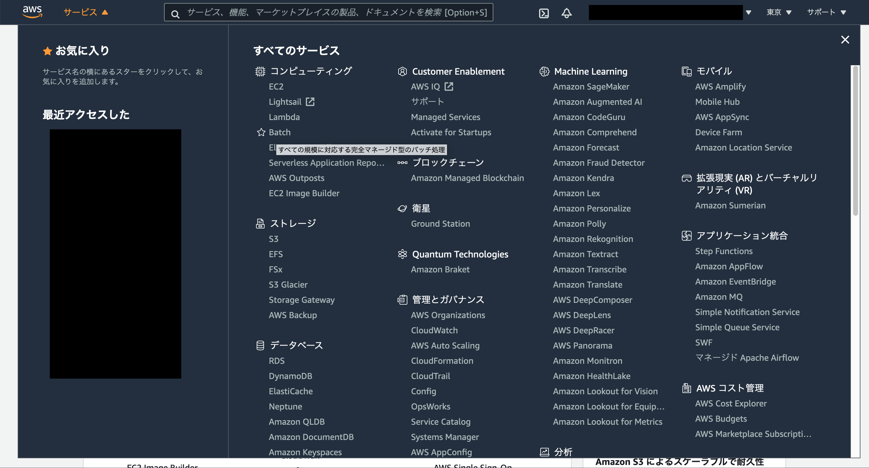
Task: Open the S3 service
Action: point(274,239)
